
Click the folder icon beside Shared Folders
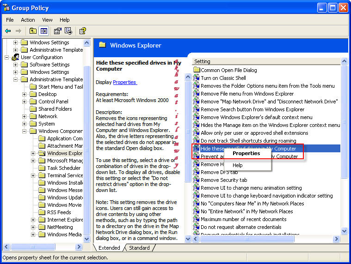coord(33,109)
